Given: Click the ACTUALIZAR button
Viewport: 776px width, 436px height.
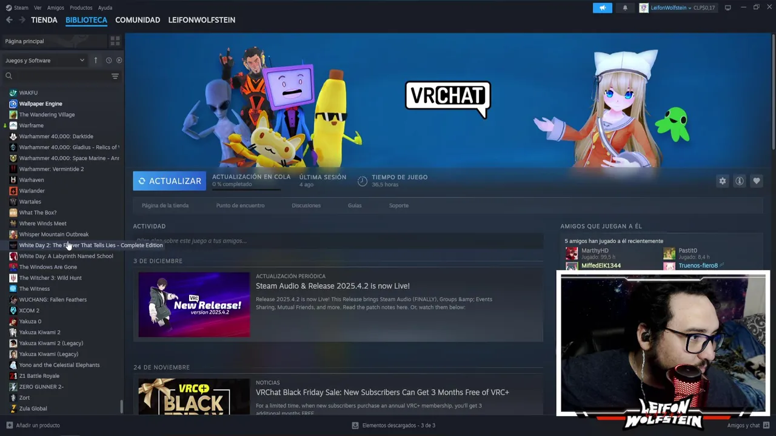Looking at the screenshot, I should click(169, 181).
